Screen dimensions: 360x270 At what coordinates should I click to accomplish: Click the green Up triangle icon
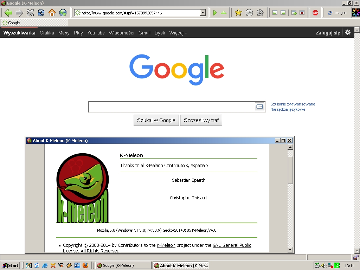coord(224,13)
